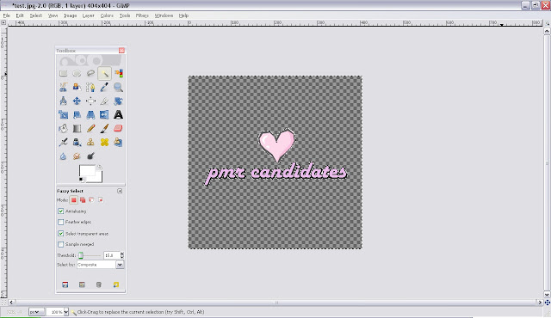
Task: Select the Dodge/Burn tool
Action: 90,156
